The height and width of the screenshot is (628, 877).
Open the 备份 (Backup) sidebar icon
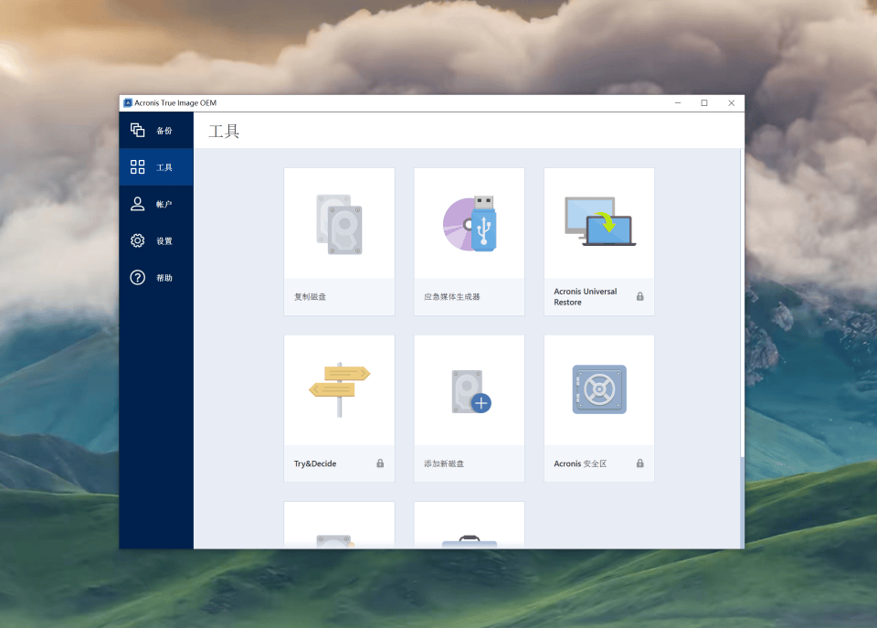pyautogui.click(x=138, y=130)
